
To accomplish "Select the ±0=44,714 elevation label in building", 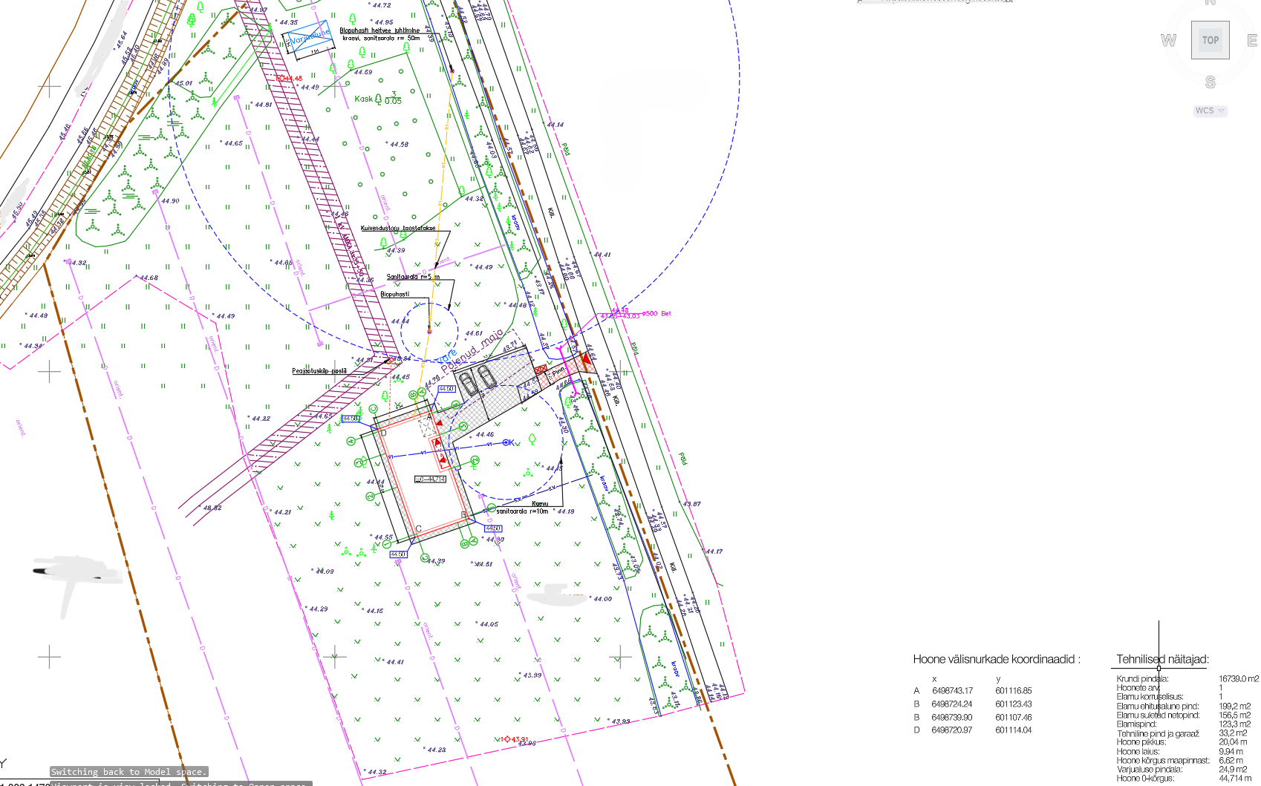I will [431, 479].
